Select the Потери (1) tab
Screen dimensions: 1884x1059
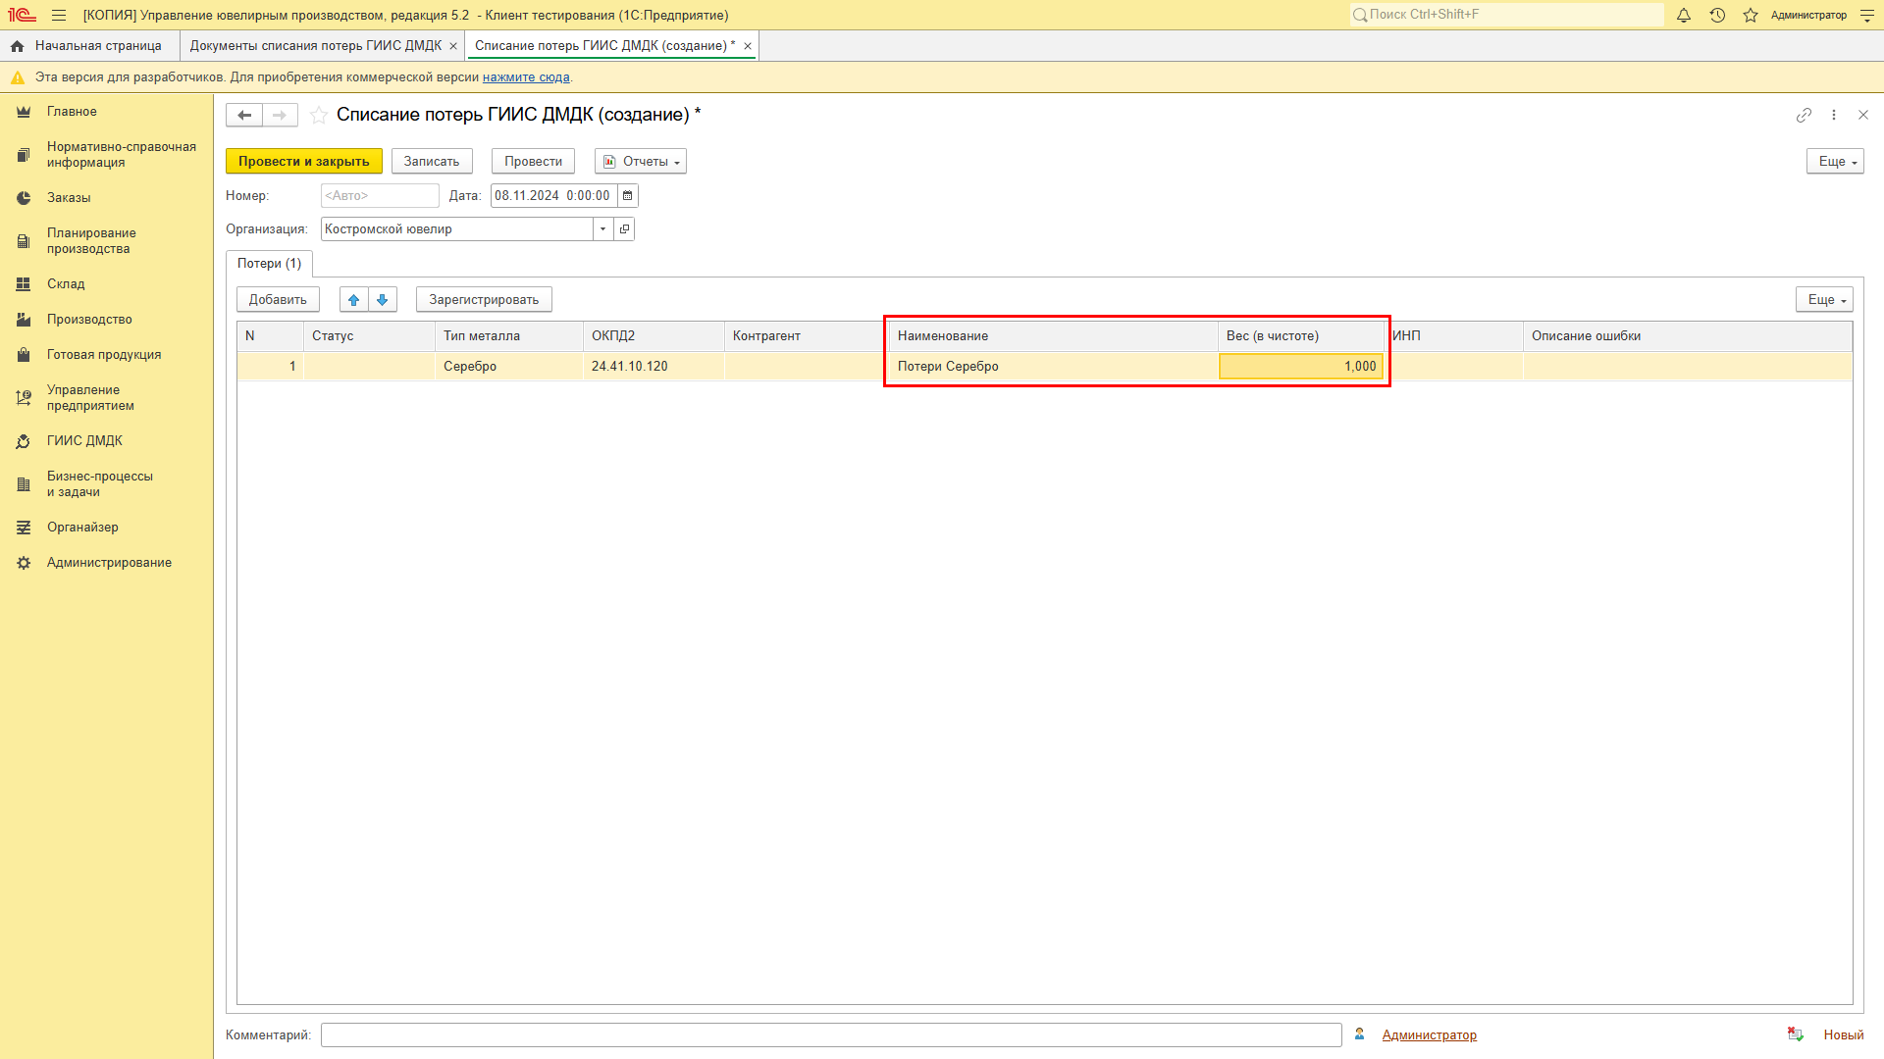point(269,264)
